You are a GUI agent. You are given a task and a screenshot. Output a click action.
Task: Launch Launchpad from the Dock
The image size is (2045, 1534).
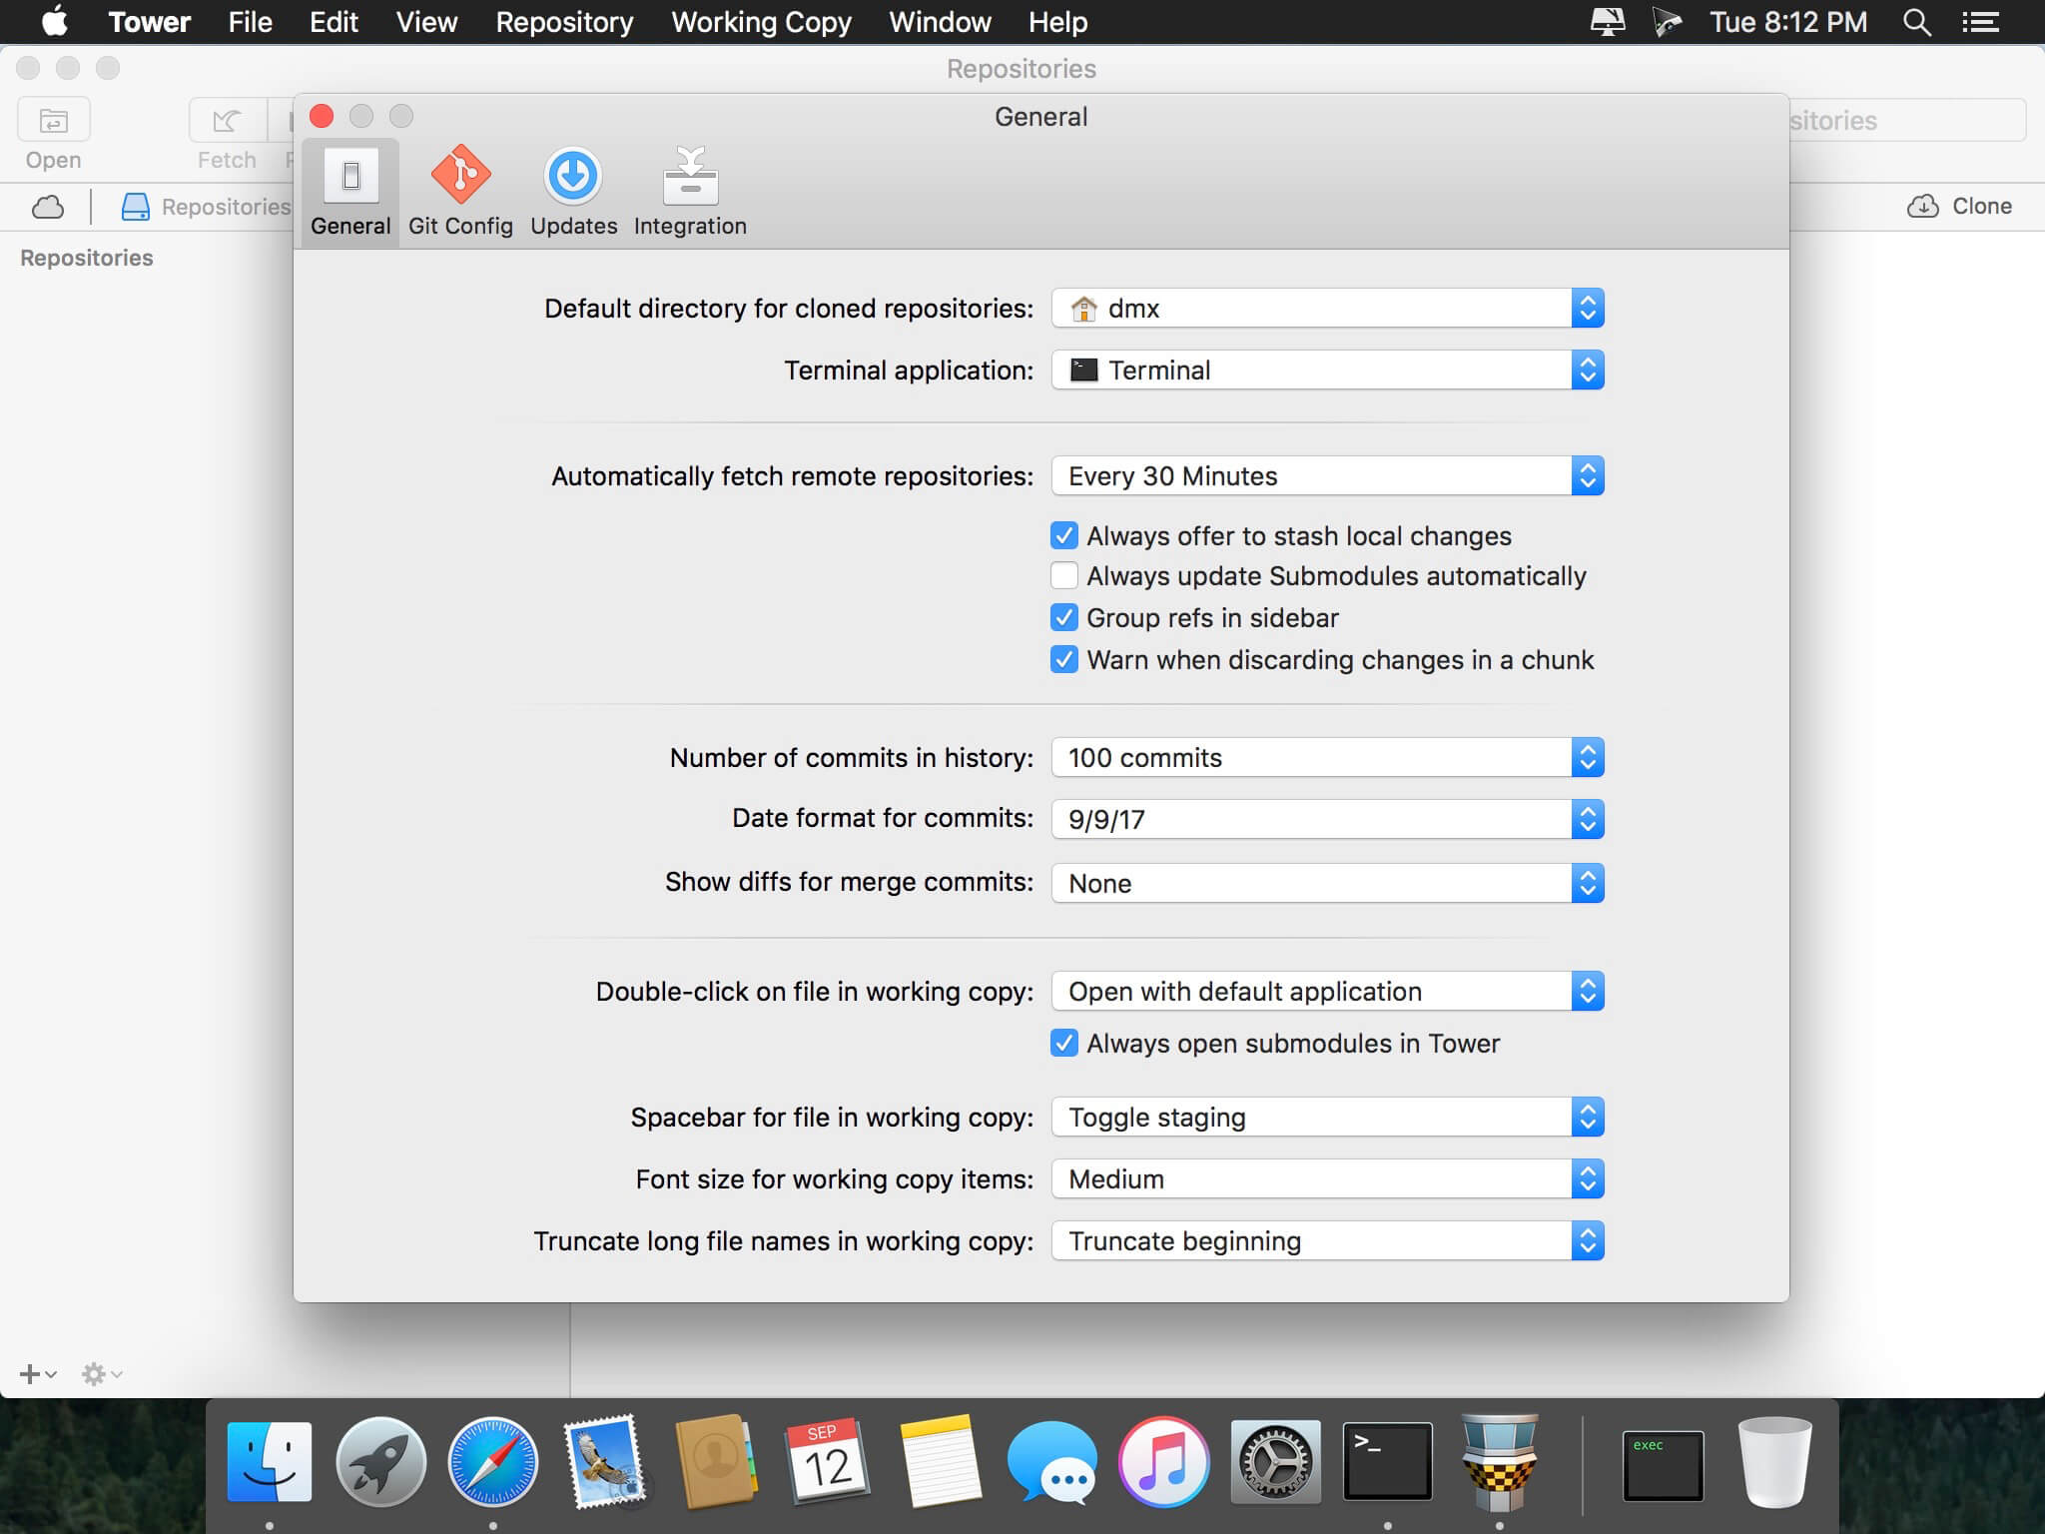pyautogui.click(x=380, y=1462)
